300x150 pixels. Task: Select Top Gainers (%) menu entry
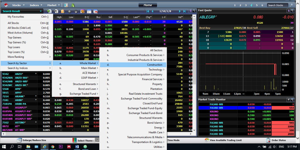[x=26, y=42]
